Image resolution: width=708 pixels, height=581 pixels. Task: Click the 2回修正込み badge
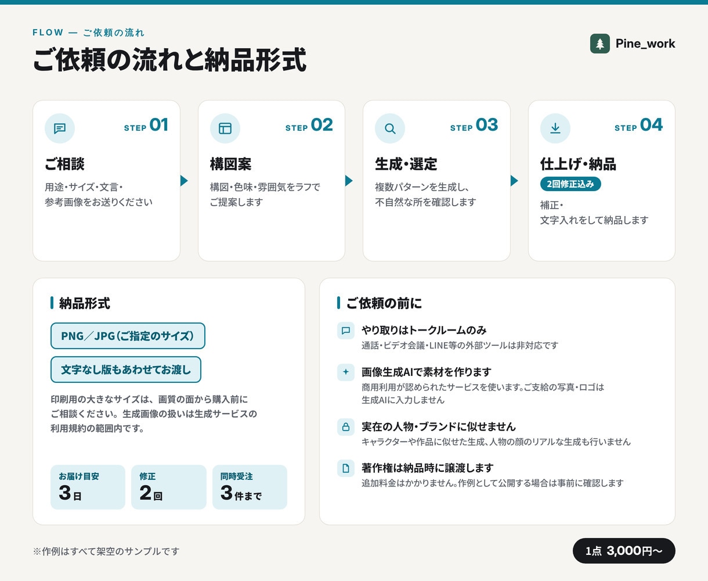point(570,184)
